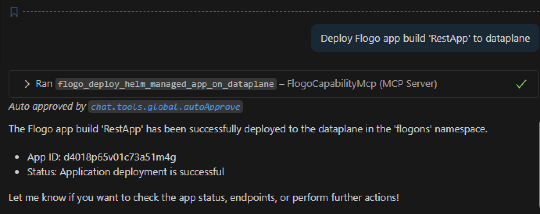The width and height of the screenshot is (540, 214).
Task: Click the flogo_deploy_helm_managed_app_on_dataplane tool name
Action: (x=166, y=84)
